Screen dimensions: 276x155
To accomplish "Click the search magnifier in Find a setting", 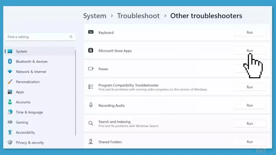I will click(71, 37).
